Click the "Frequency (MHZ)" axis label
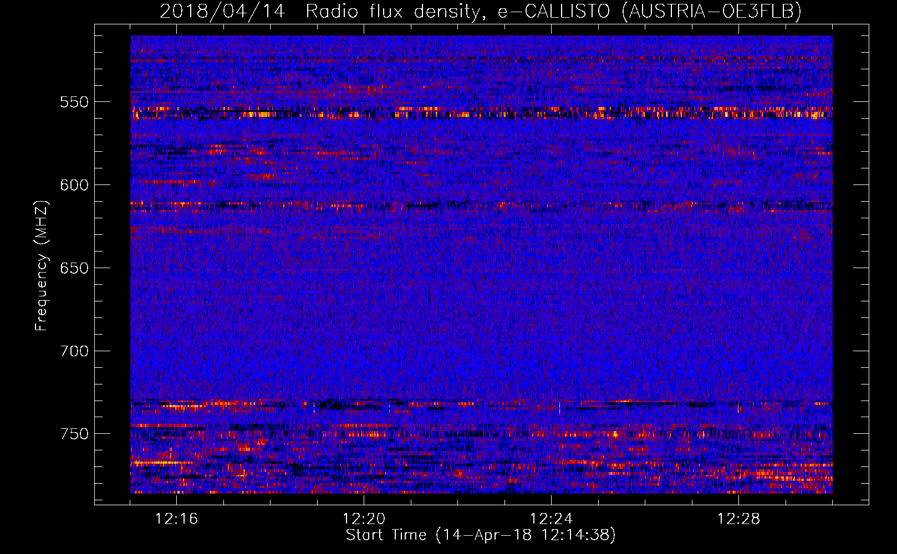This screenshot has height=554, width=897. (42, 265)
